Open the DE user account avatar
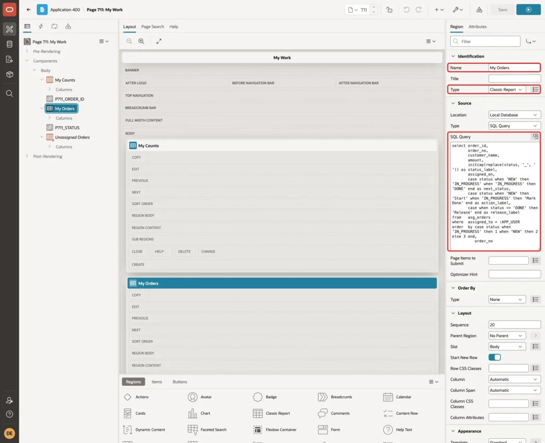 [x=10, y=433]
